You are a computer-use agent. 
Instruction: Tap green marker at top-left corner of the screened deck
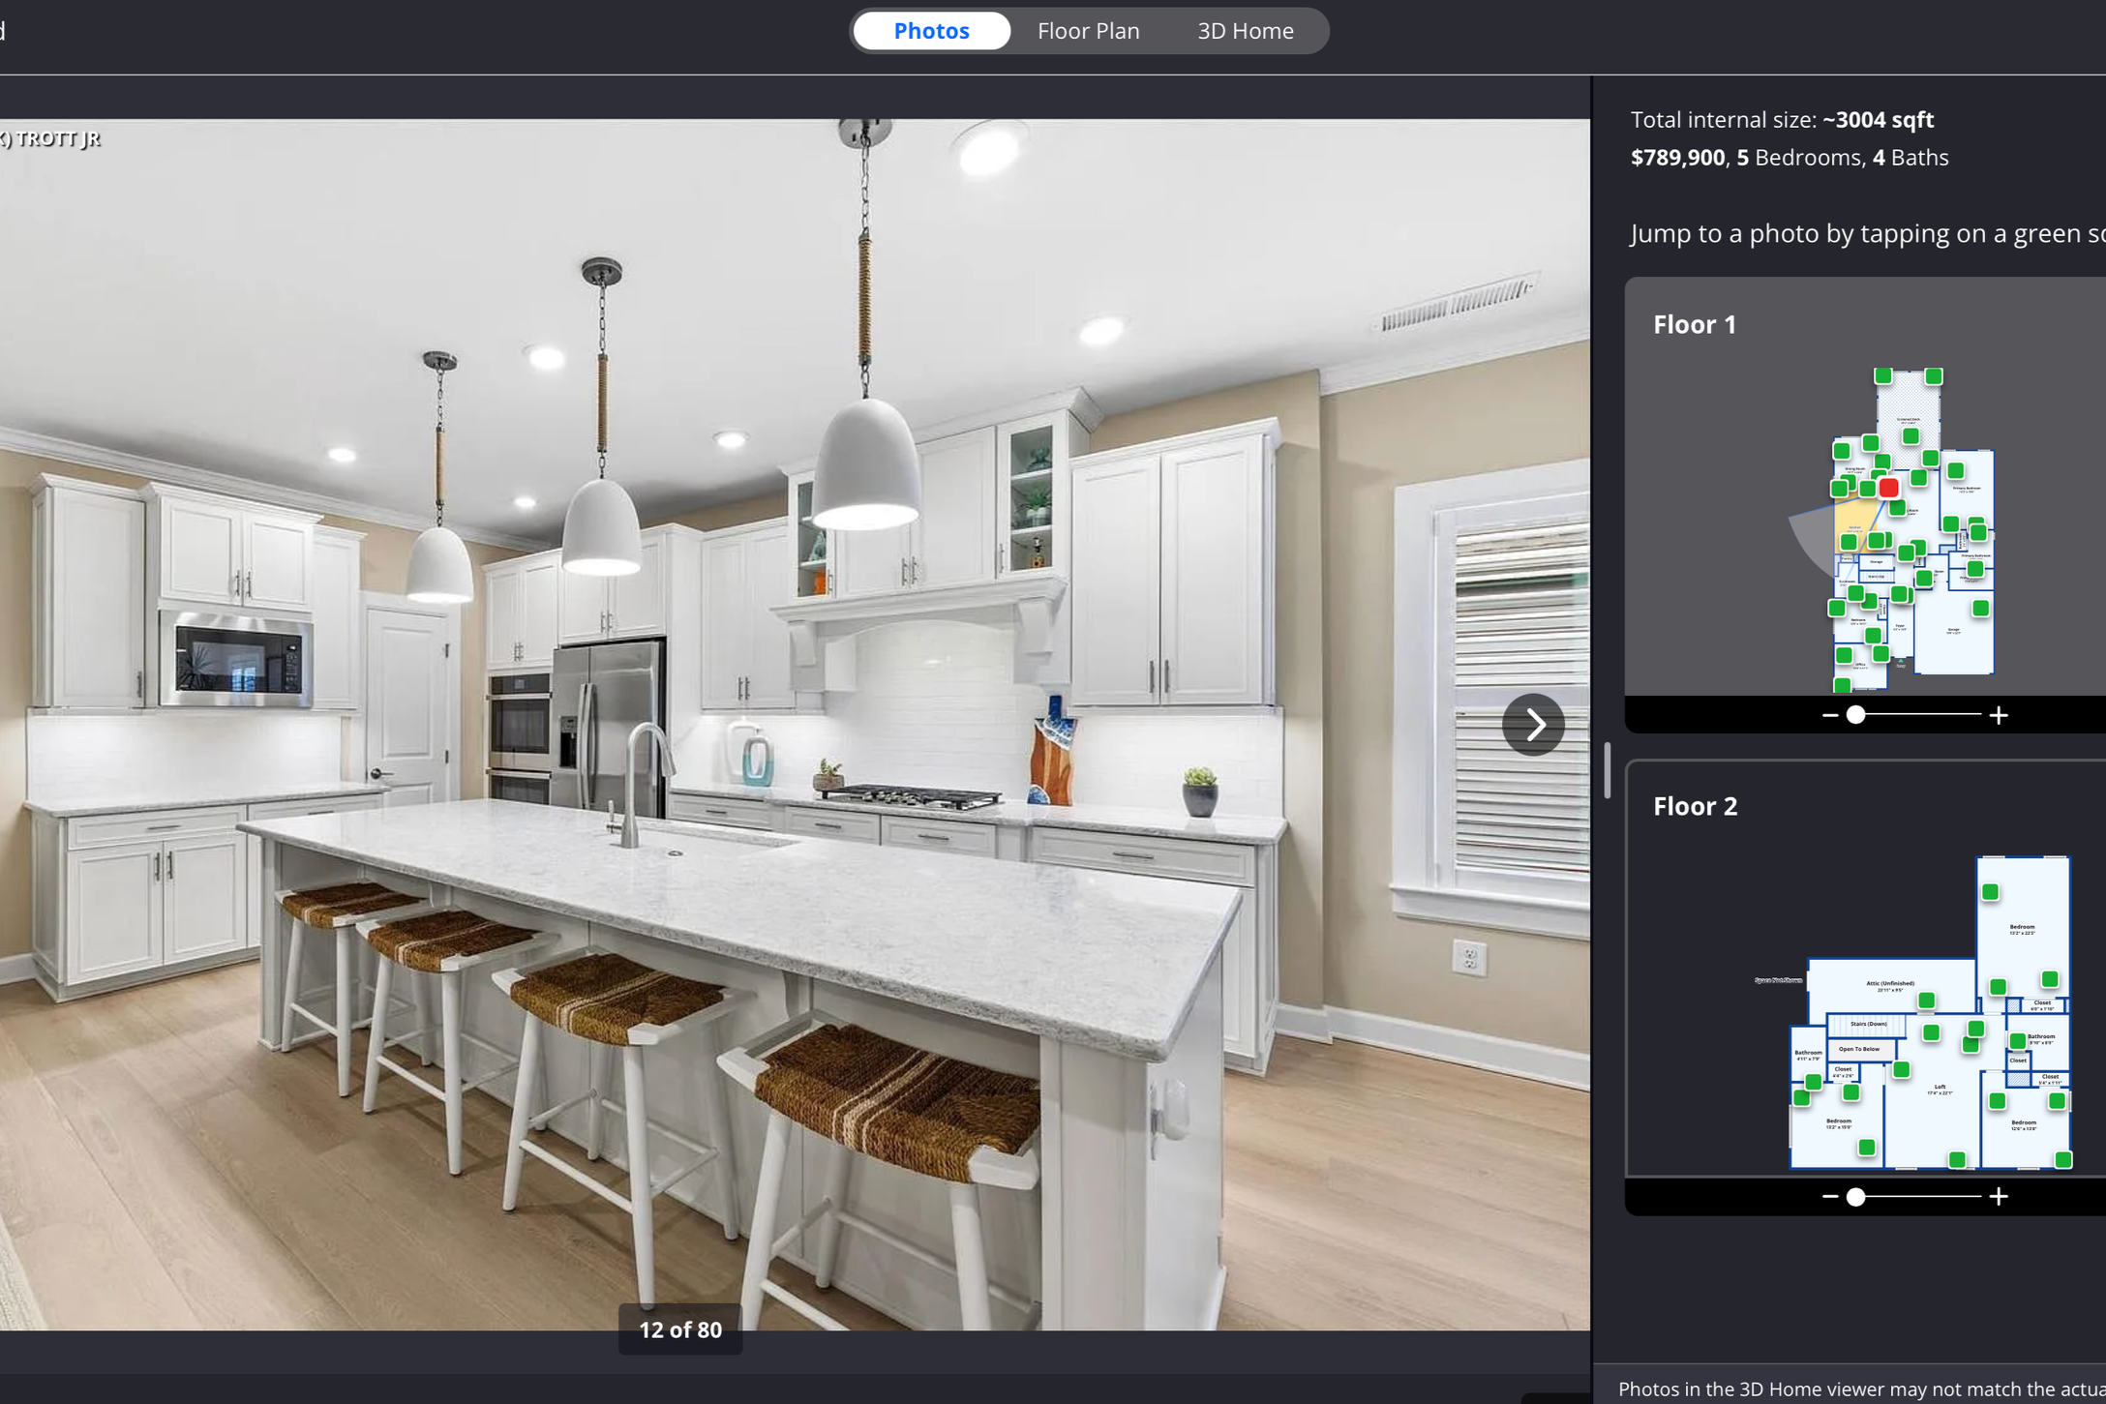pyautogui.click(x=1882, y=376)
